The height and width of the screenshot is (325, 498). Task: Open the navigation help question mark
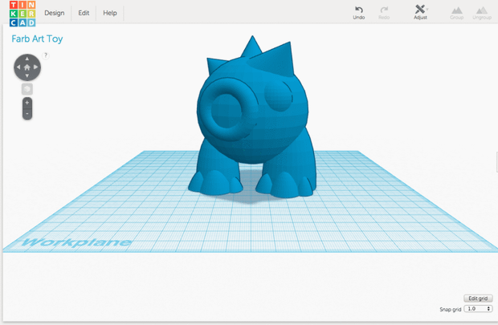(46, 55)
